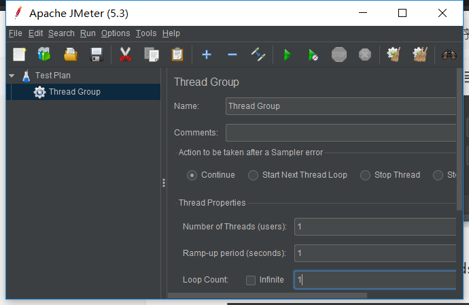The image size is (469, 305).
Task: Select Continue radio button
Action: coord(192,175)
